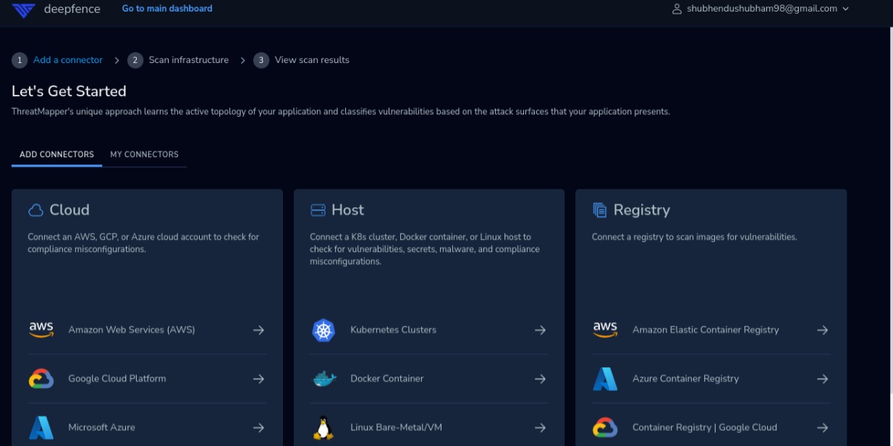
Task: Click arrow next to Microsoft Azure
Action: coord(258,427)
